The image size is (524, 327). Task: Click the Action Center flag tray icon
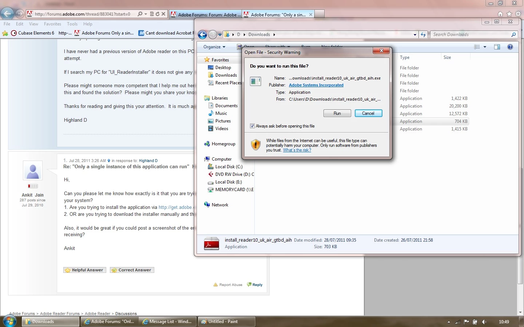pyautogui.click(x=467, y=322)
